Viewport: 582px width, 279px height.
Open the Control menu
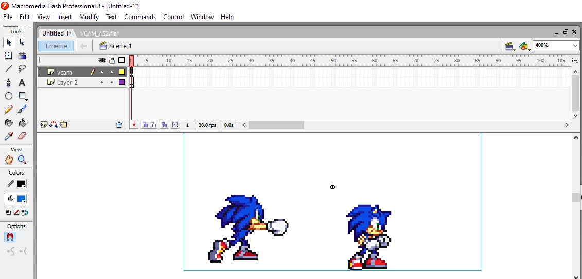tap(173, 16)
